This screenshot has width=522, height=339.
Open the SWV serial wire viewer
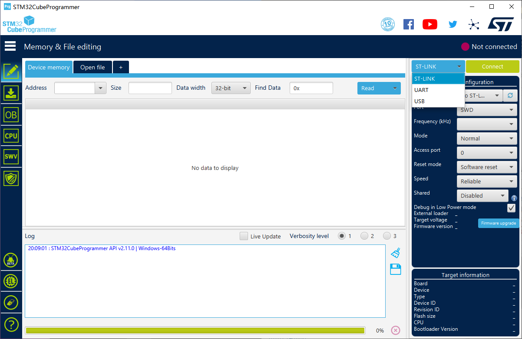(x=11, y=157)
